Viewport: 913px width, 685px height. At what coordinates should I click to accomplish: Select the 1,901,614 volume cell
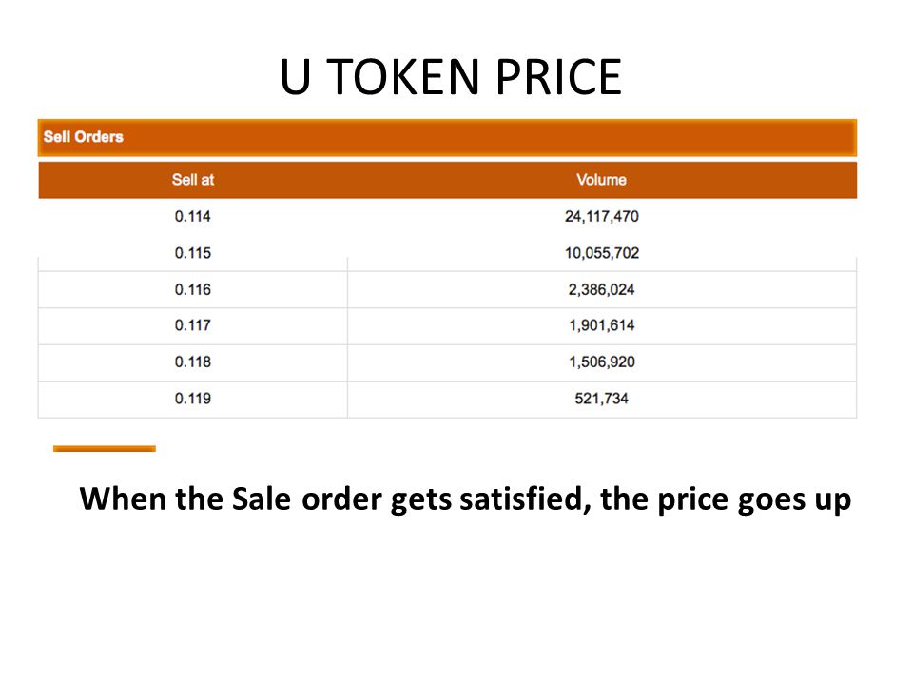[x=601, y=325]
